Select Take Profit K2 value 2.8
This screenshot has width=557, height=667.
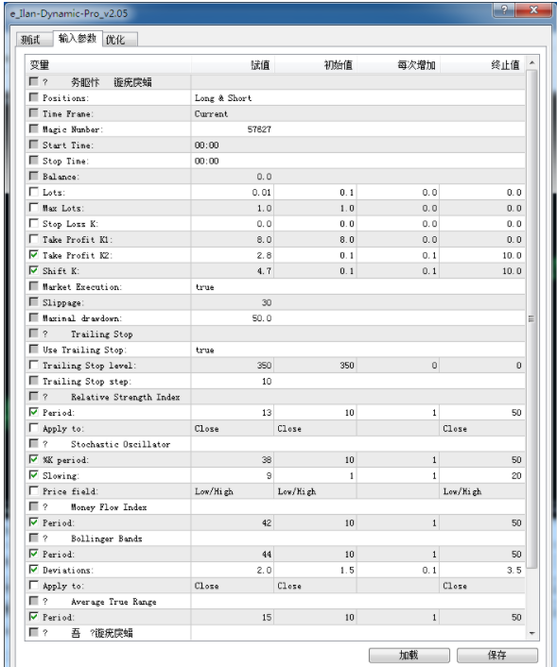(264, 255)
